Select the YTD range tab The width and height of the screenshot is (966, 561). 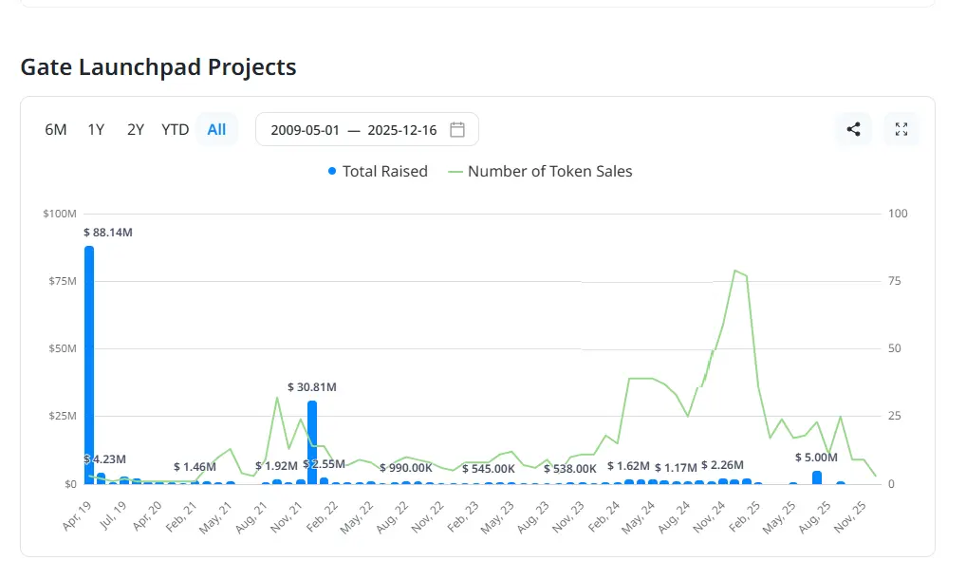175,129
